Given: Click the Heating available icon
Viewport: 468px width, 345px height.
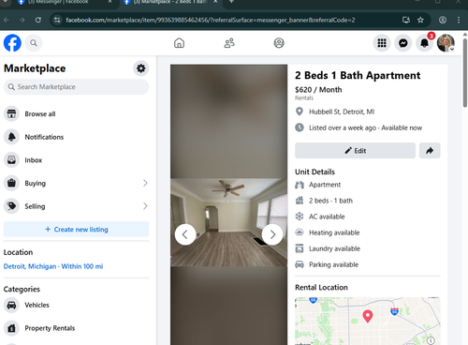Looking at the screenshot, I should [x=300, y=232].
